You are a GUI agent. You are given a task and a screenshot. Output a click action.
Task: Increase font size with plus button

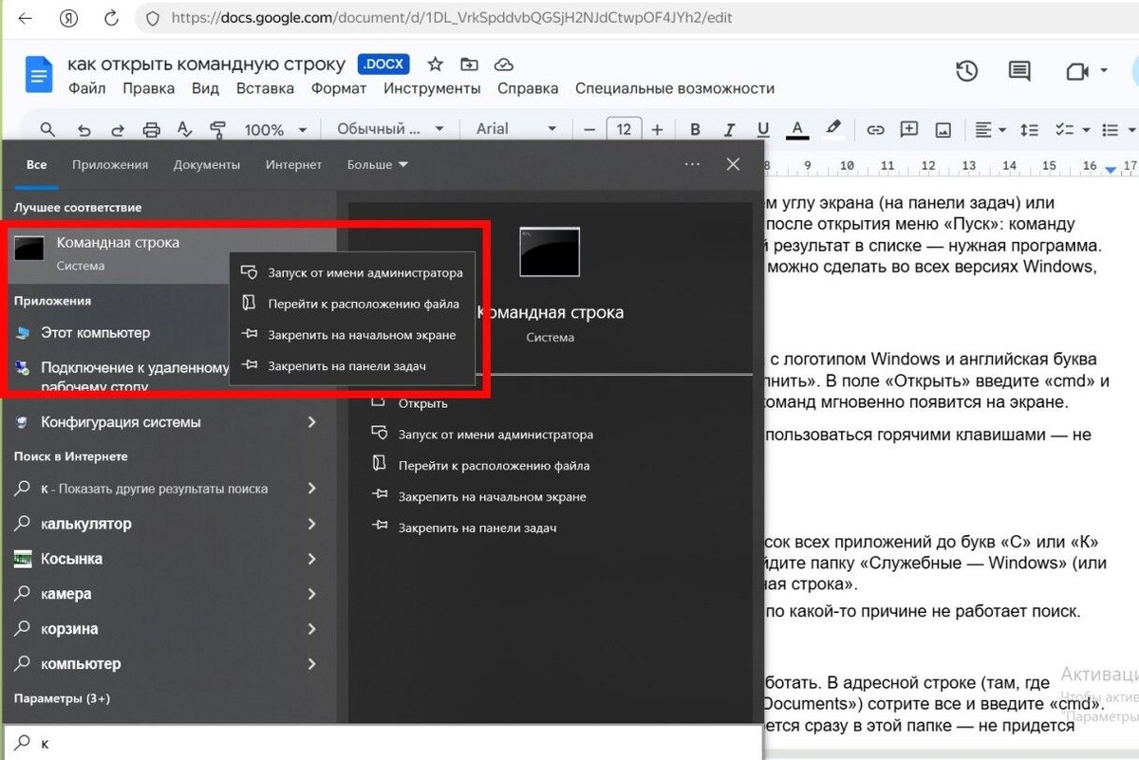click(x=657, y=129)
